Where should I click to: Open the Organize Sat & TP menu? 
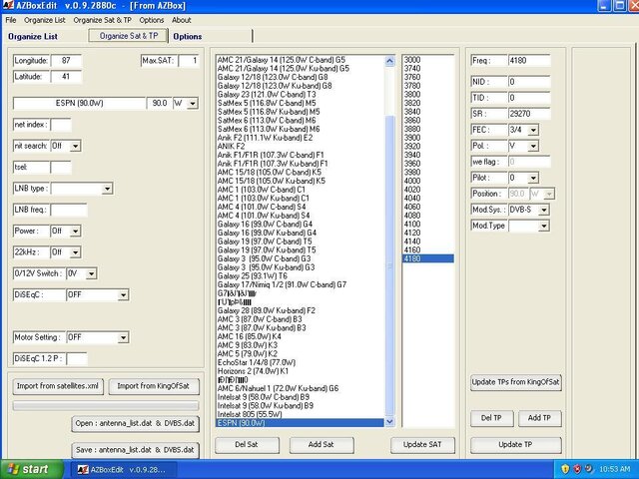tap(102, 20)
